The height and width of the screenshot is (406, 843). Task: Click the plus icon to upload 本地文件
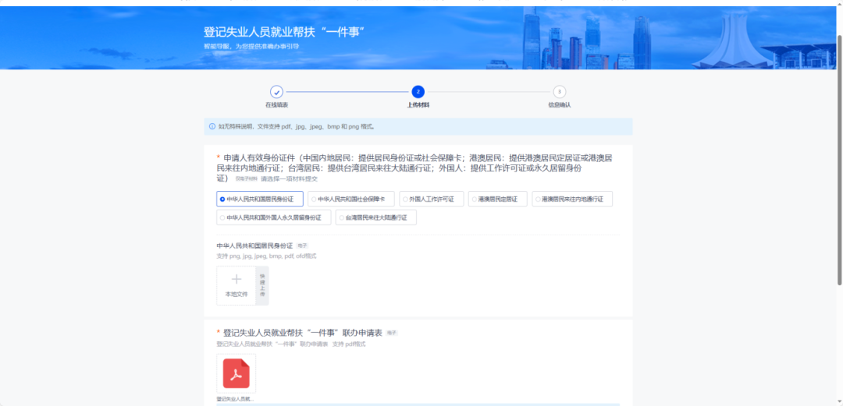click(236, 279)
